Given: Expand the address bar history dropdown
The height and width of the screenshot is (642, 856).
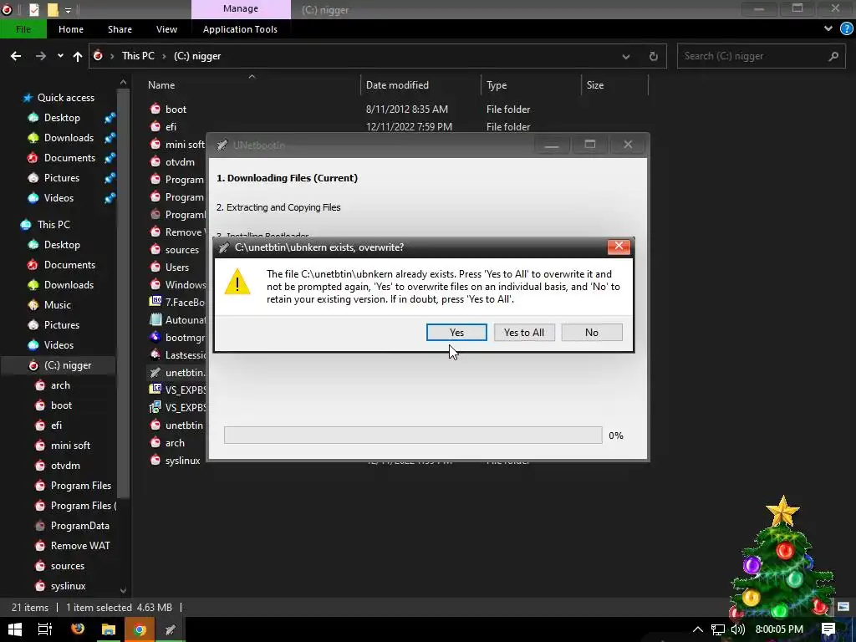Looking at the screenshot, I should [x=626, y=56].
